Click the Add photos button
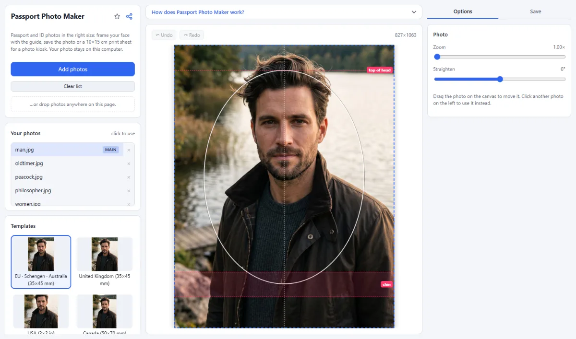This screenshot has height=339, width=576. (73, 69)
